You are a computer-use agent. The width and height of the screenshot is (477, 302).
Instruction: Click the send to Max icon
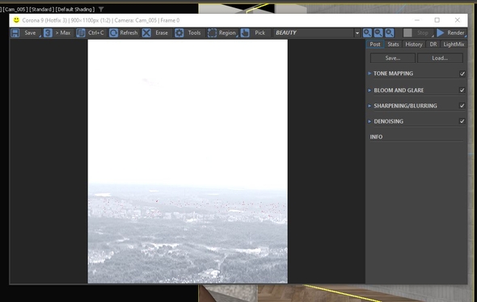click(x=48, y=33)
